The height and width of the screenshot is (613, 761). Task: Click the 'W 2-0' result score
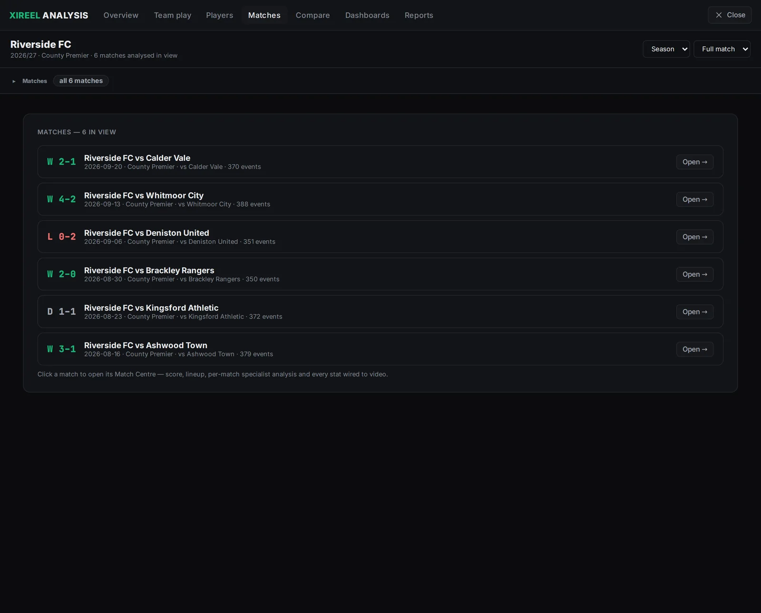[x=61, y=274]
